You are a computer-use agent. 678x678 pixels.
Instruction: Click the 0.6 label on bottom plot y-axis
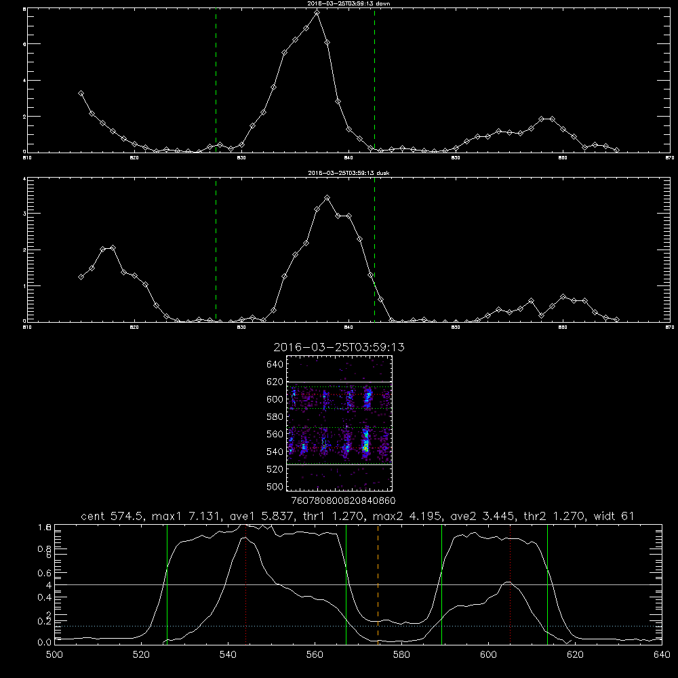[x=45, y=573]
